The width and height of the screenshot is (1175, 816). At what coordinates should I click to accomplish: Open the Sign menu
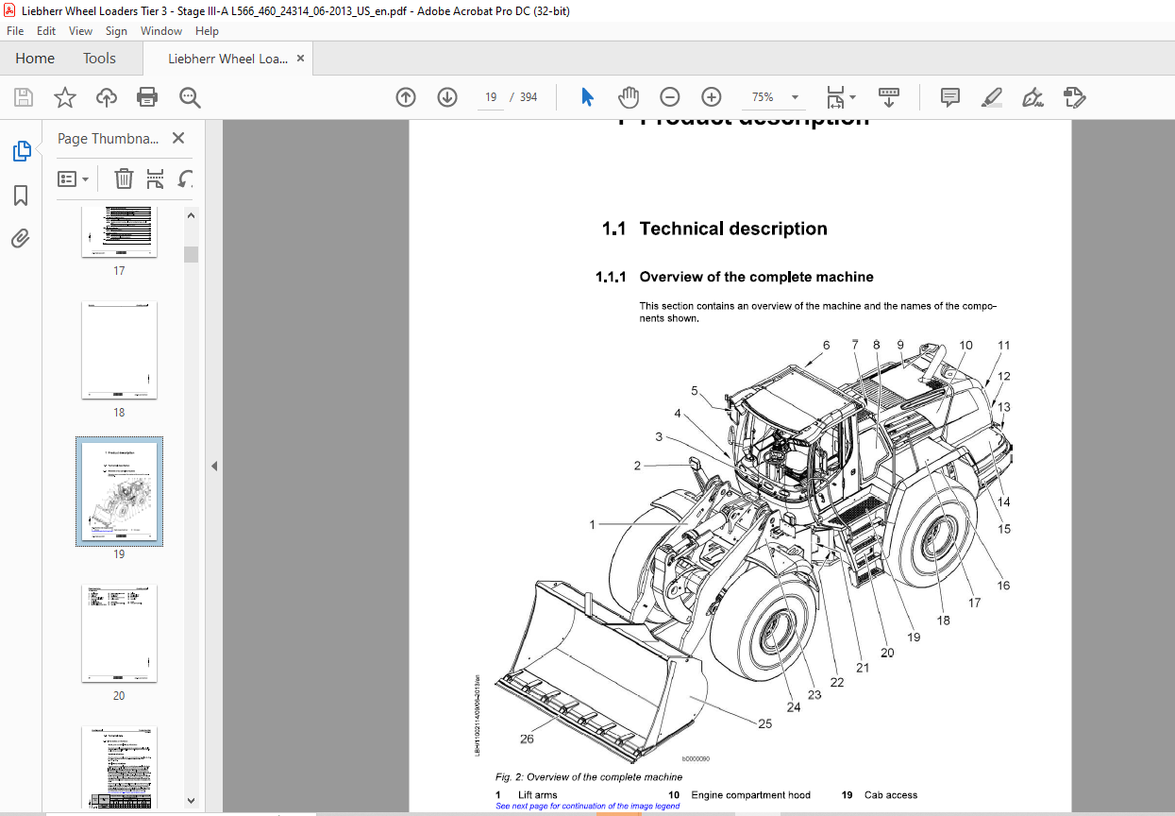116,31
